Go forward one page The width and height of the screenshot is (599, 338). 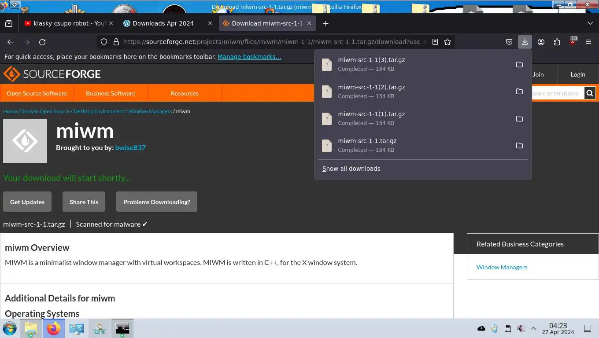click(x=26, y=42)
